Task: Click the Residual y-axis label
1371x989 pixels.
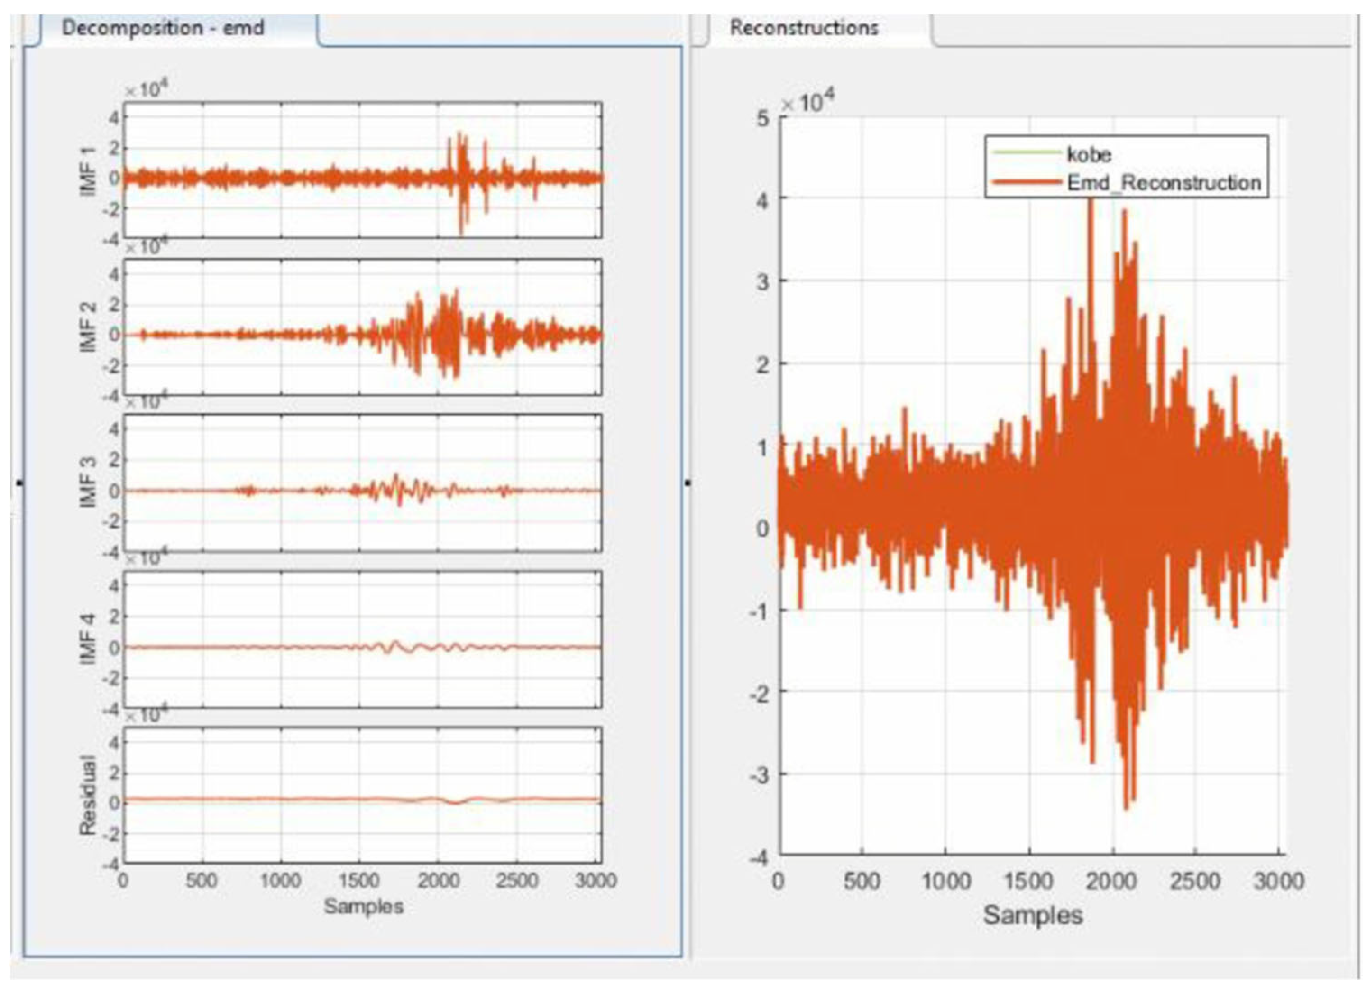Action: pos(87,795)
